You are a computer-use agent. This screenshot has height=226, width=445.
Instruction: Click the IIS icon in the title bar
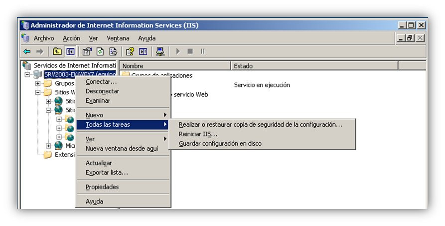tap(25, 25)
